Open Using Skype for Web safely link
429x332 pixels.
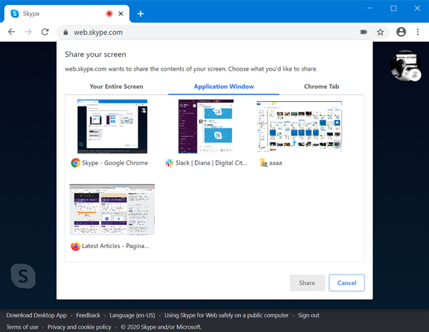point(226,315)
